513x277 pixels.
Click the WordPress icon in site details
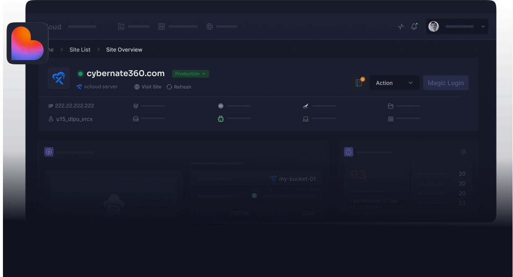[x=136, y=106]
